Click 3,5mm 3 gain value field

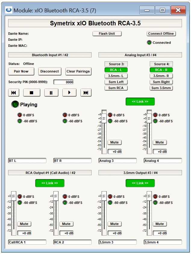tap(114, 233)
